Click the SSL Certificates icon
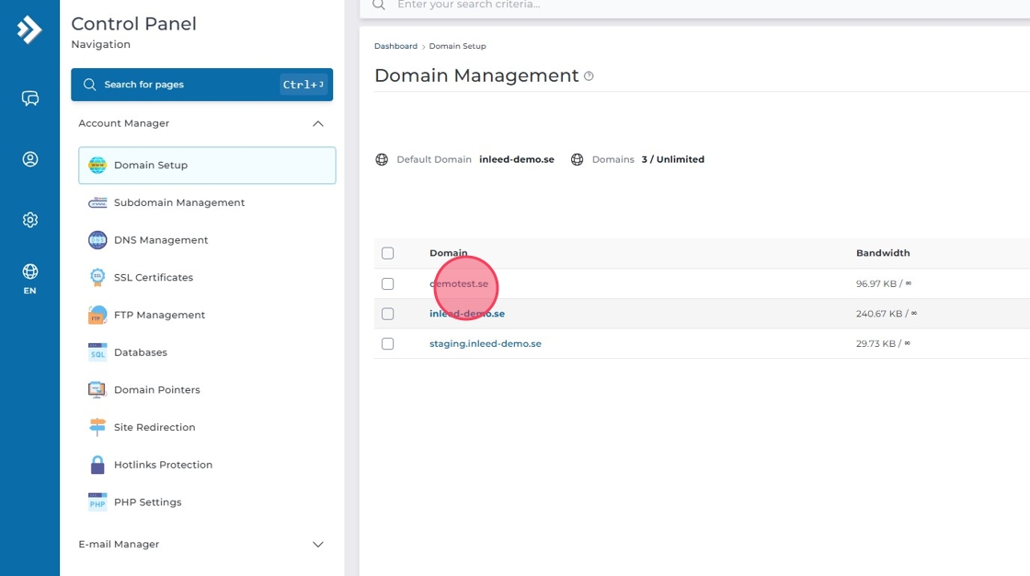Image resolution: width=1030 pixels, height=576 pixels. click(97, 277)
